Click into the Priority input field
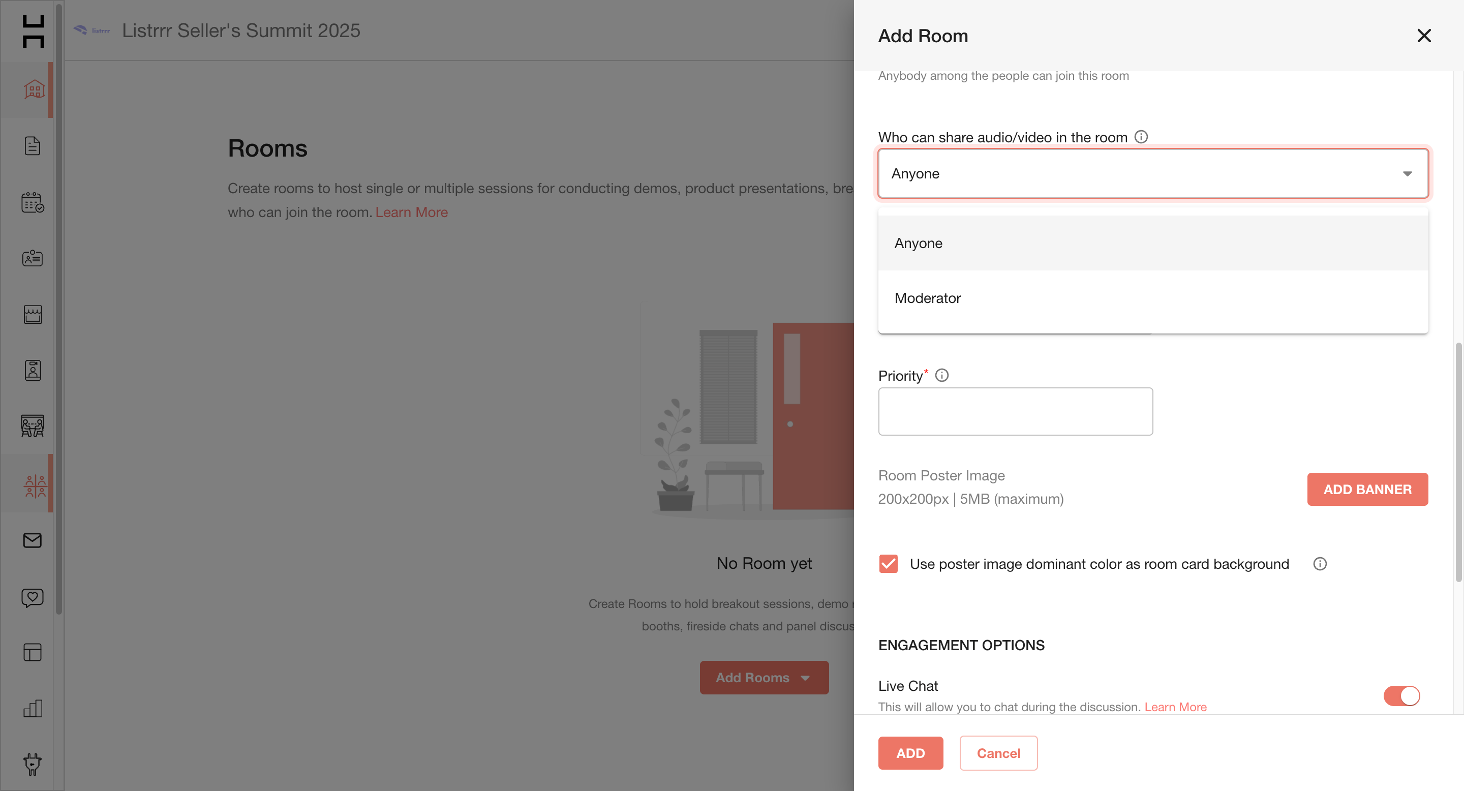The width and height of the screenshot is (1464, 791). click(1015, 411)
